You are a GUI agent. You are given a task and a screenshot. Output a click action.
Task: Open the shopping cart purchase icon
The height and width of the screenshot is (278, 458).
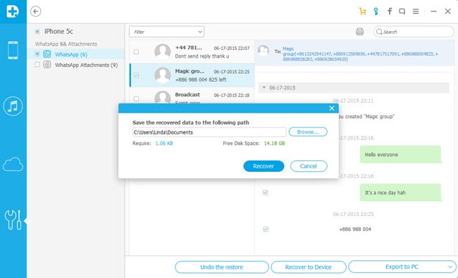pyautogui.click(x=362, y=11)
